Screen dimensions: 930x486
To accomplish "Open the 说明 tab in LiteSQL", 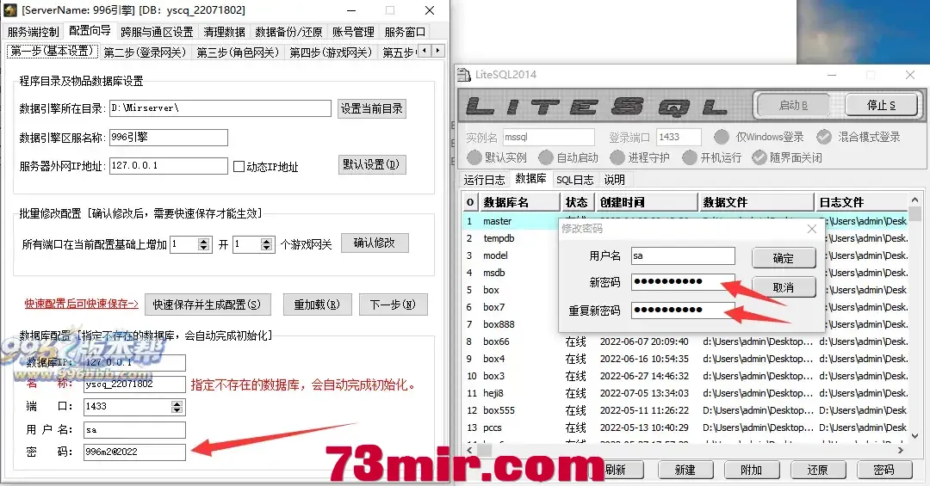I will [615, 180].
